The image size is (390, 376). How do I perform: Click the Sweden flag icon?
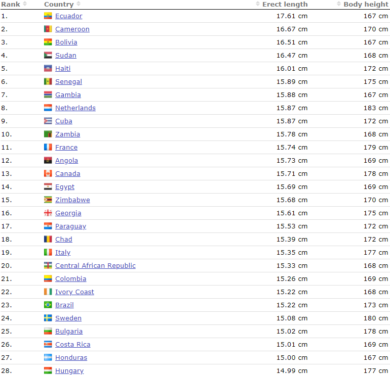48,318
